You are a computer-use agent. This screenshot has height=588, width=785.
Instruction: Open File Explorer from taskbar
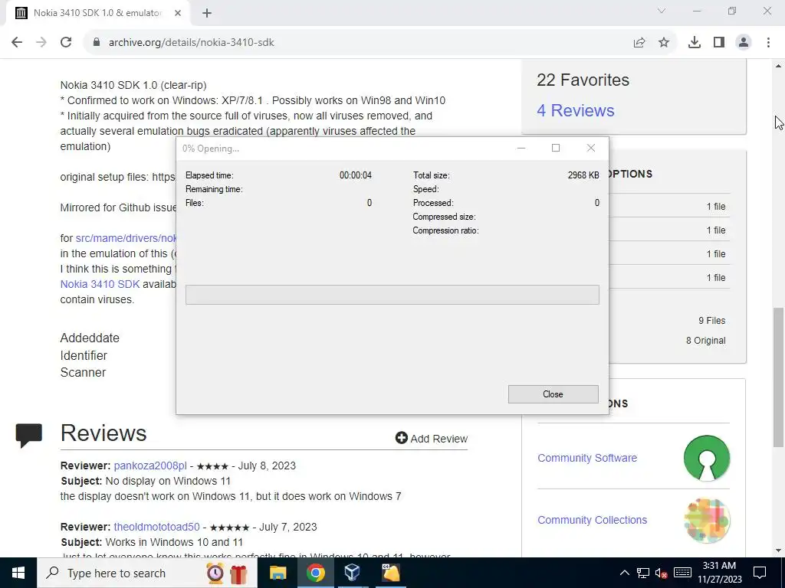click(x=278, y=573)
